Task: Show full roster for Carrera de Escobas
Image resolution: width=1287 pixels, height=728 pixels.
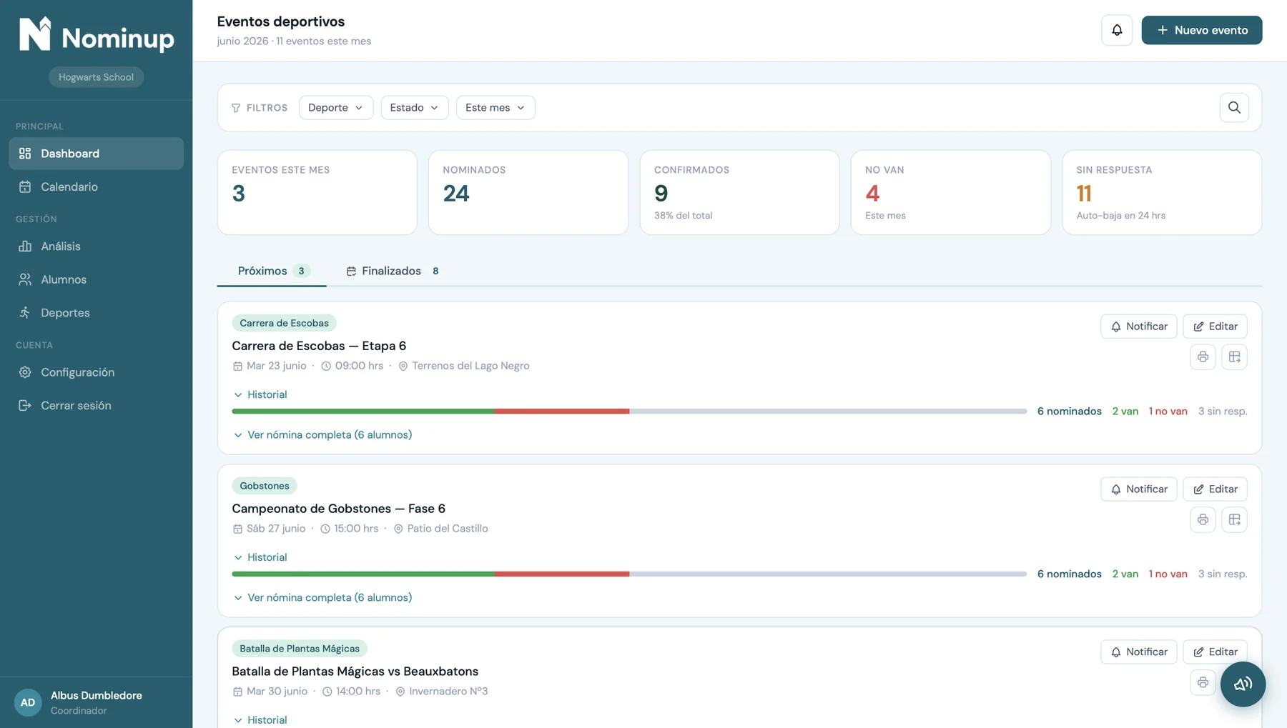Action: tap(322, 435)
